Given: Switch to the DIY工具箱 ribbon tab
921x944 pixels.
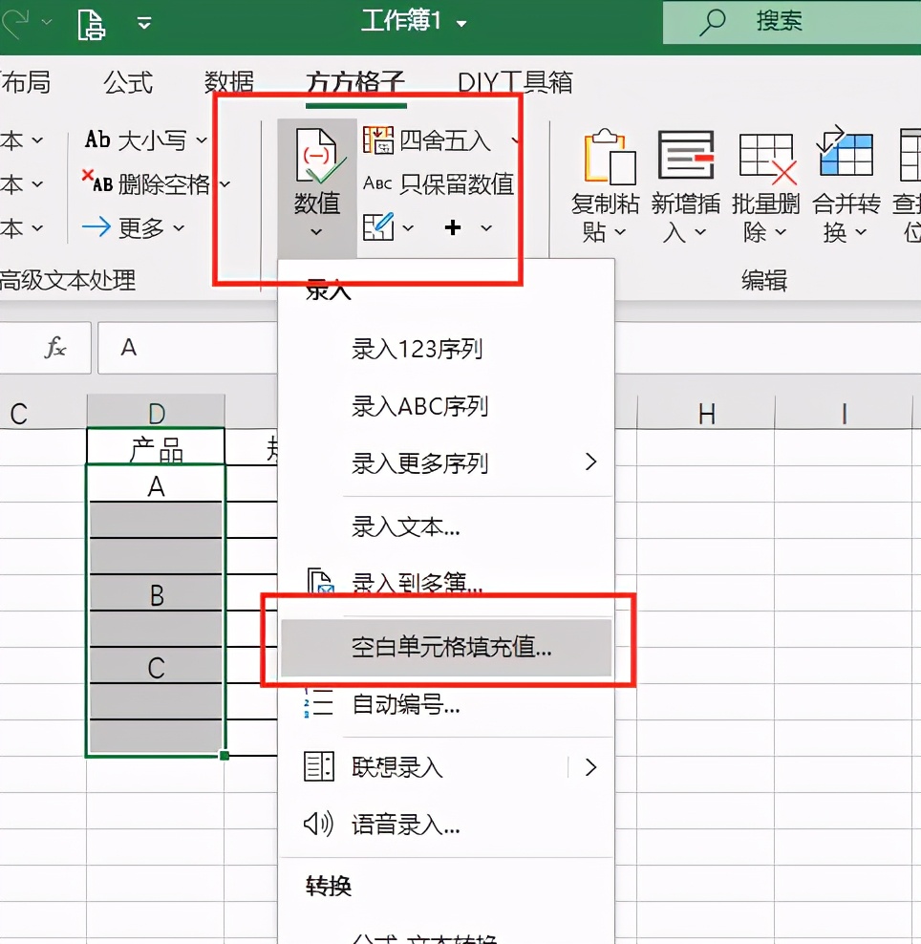Looking at the screenshot, I should coord(512,82).
